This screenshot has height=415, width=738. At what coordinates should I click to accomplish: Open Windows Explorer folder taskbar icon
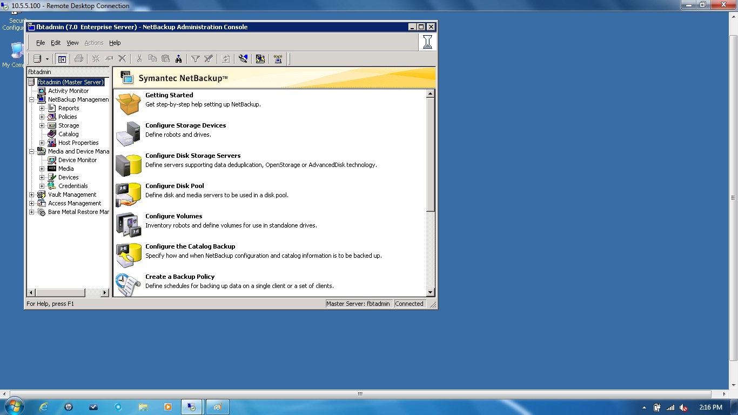143,407
